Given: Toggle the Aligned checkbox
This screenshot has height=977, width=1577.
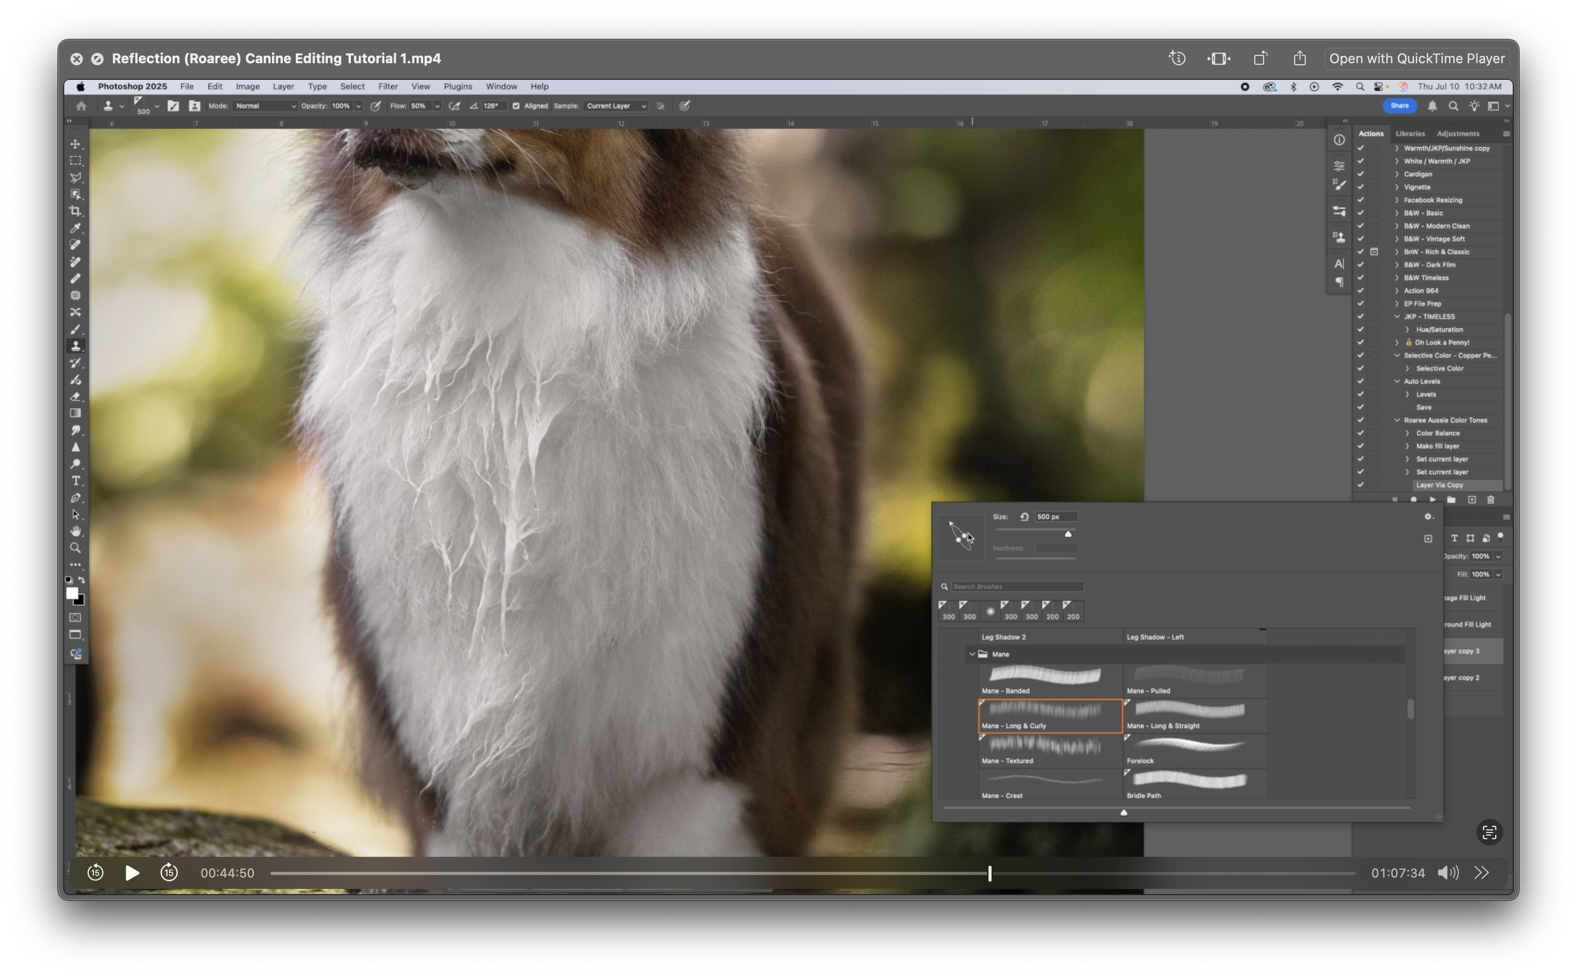Looking at the screenshot, I should 515,106.
